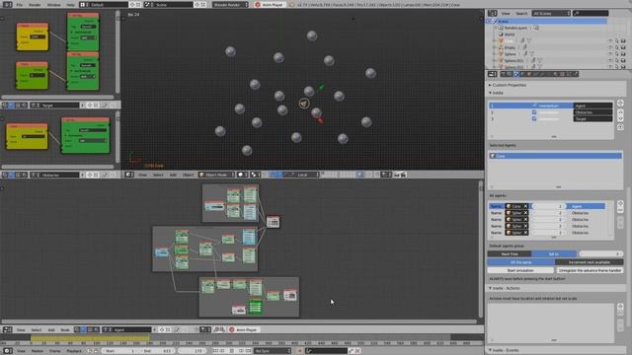Toggle the checkbox in the Target group row
Image resolution: width=632 pixels, height=355 pixels.
coord(534,118)
